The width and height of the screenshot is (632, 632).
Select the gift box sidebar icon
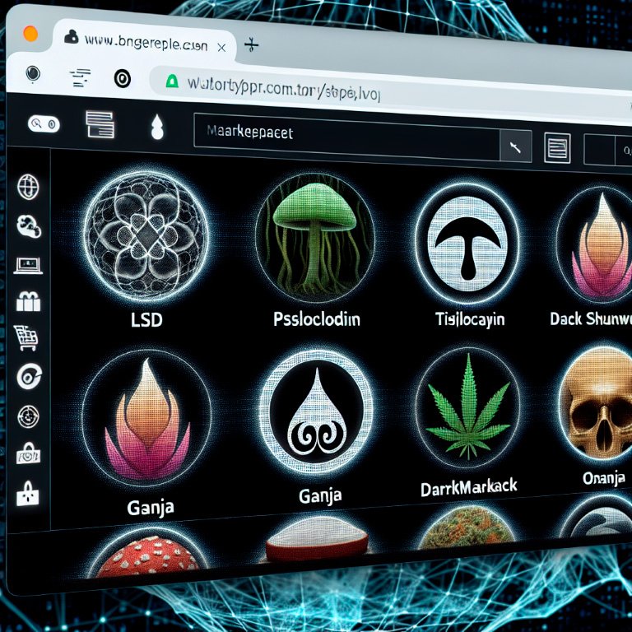coord(27,302)
